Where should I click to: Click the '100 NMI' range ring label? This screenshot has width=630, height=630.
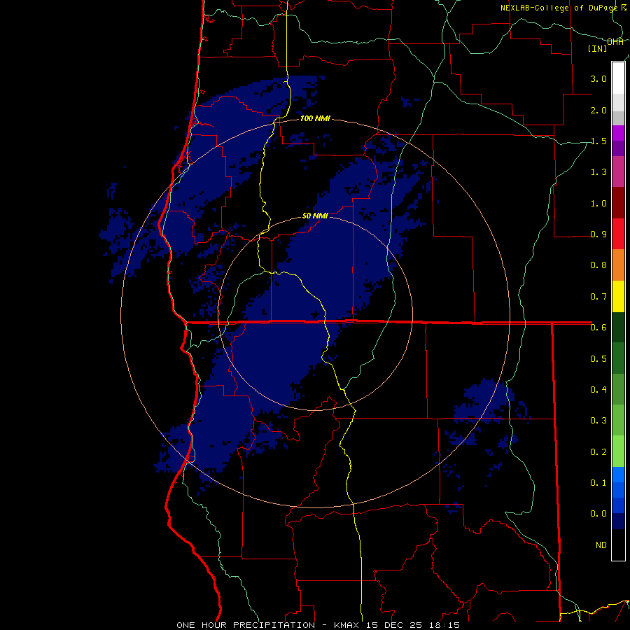coord(316,118)
